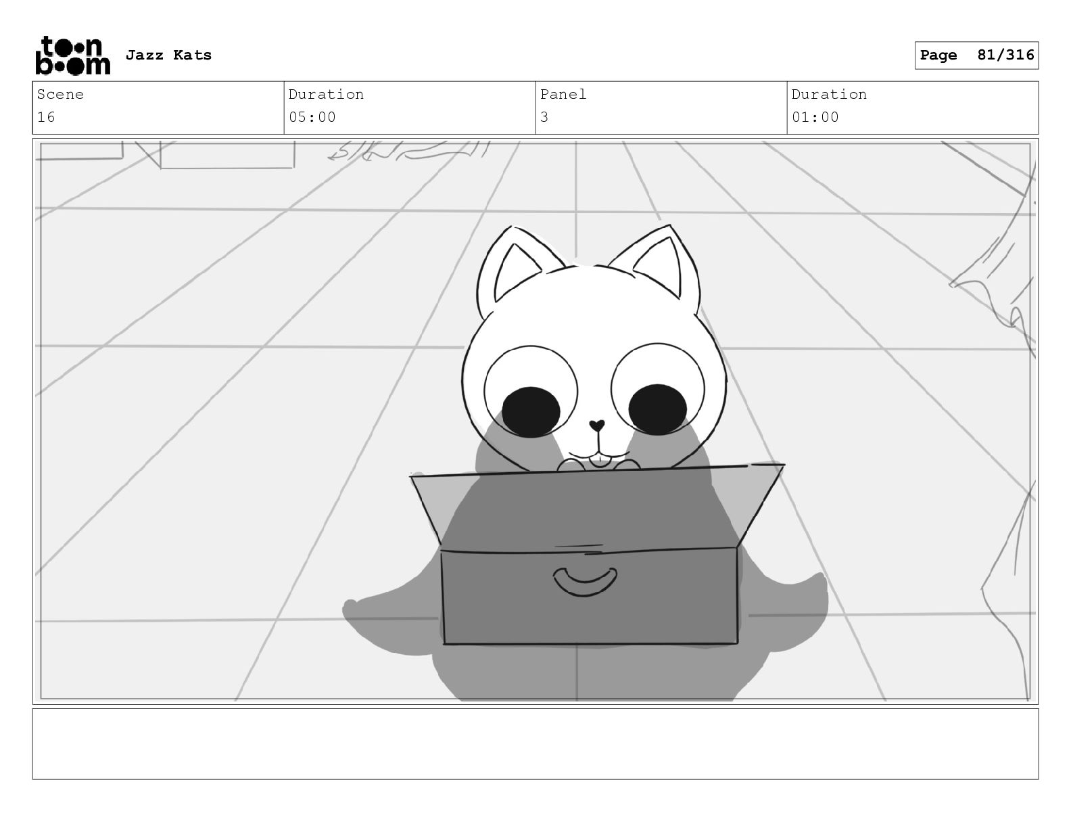Click the empty notes box below the panel
The width and height of the screenshot is (1071, 828).
(535, 743)
